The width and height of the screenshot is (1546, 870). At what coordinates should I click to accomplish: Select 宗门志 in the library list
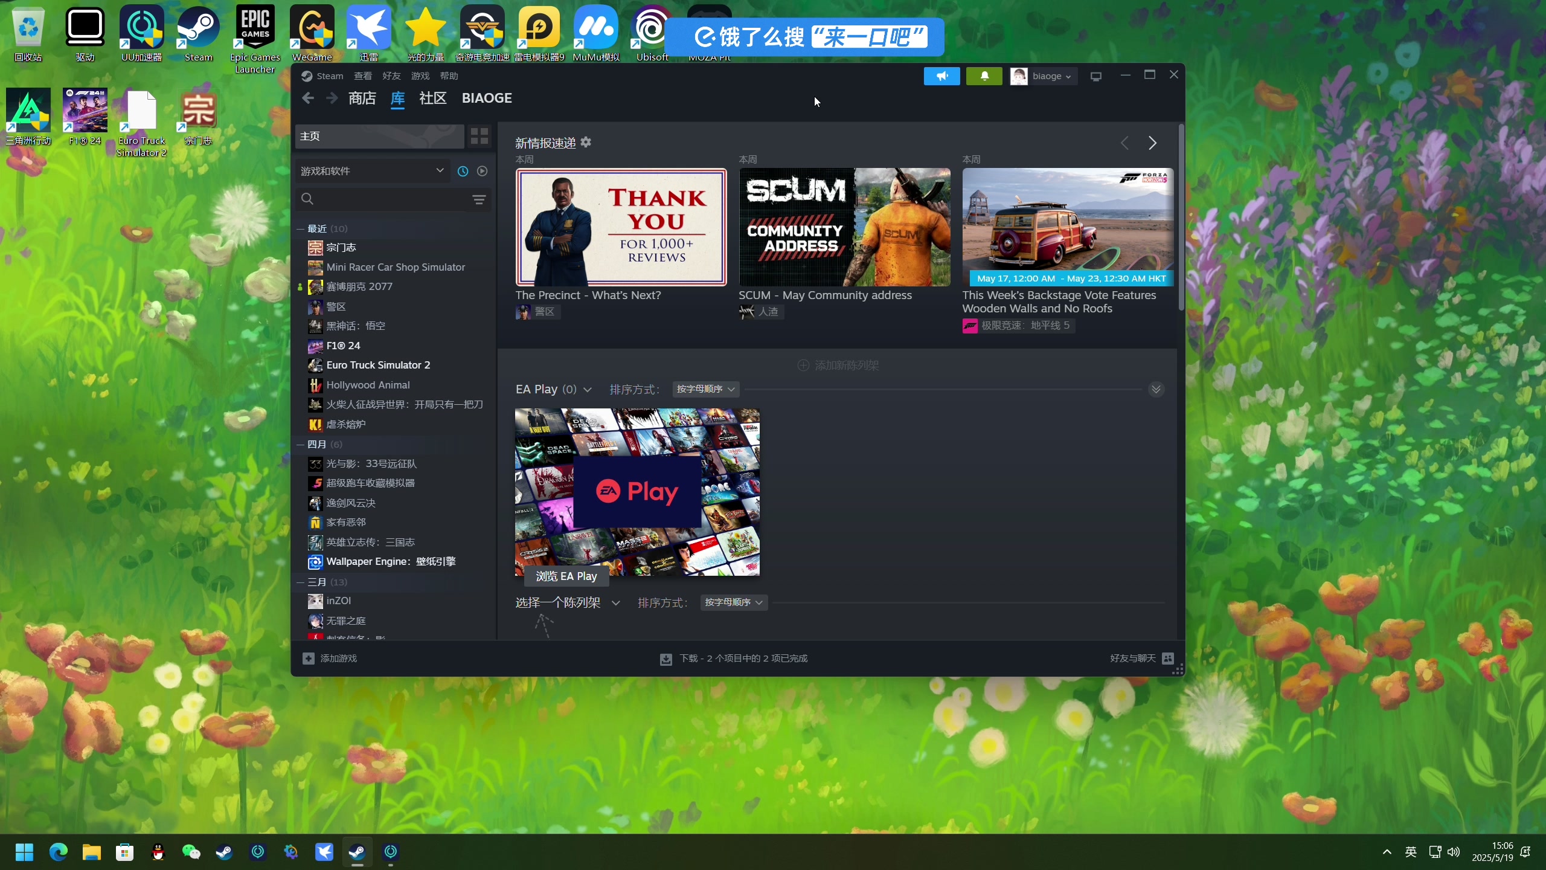coord(341,248)
